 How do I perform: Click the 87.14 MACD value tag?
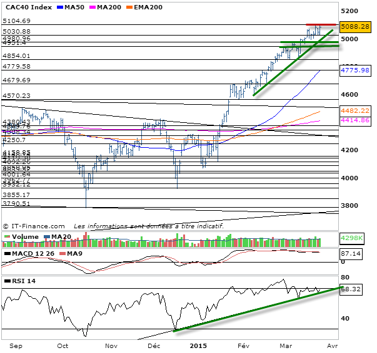point(351,255)
